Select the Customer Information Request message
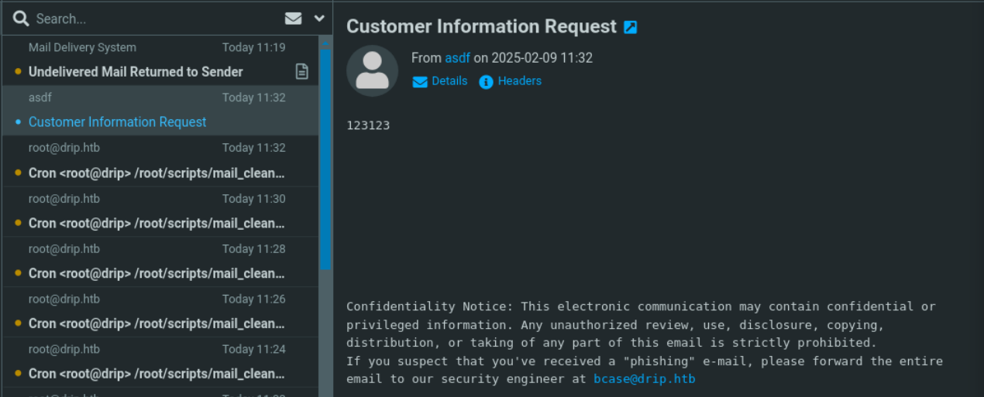 tap(118, 122)
